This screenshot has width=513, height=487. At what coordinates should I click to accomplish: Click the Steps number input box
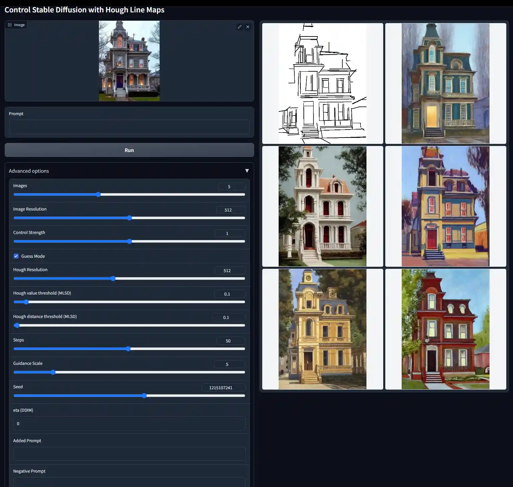click(230, 341)
